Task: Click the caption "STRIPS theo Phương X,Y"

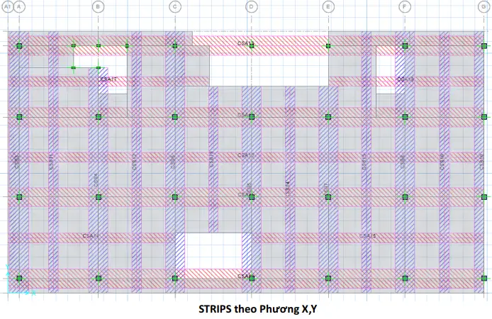Action: (x=257, y=309)
